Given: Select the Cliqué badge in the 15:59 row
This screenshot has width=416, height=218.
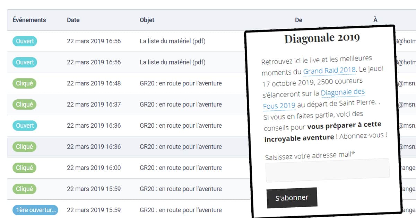Looking at the screenshot, I should click(x=24, y=189).
